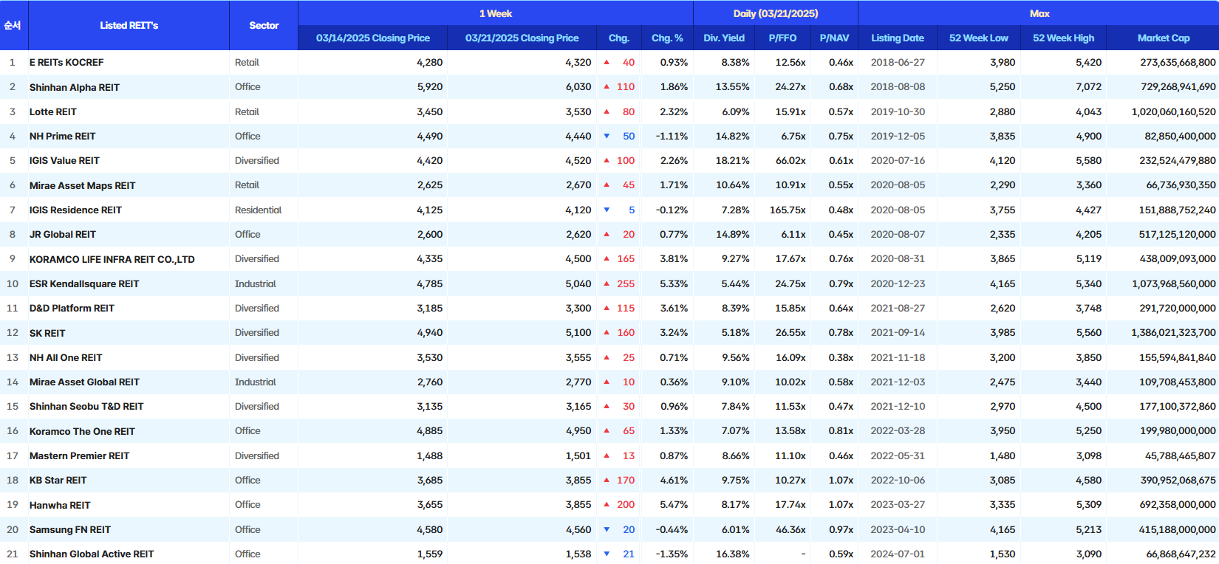Click Shinhan Alpha 52 week high 7,072

[x=1088, y=87]
